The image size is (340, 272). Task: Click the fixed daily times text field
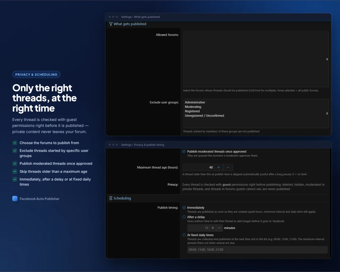click(257, 250)
